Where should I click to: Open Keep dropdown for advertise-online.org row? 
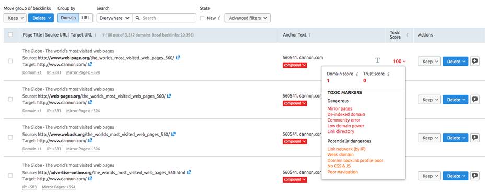tap(429, 176)
